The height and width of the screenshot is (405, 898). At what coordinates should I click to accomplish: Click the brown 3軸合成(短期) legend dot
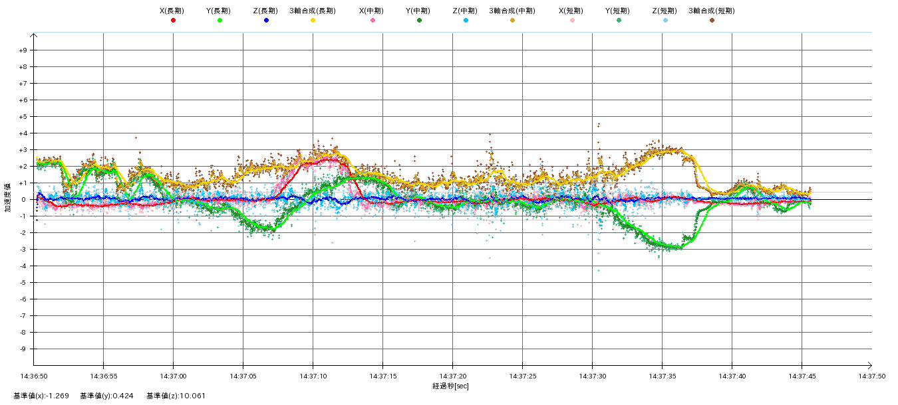click(x=712, y=21)
